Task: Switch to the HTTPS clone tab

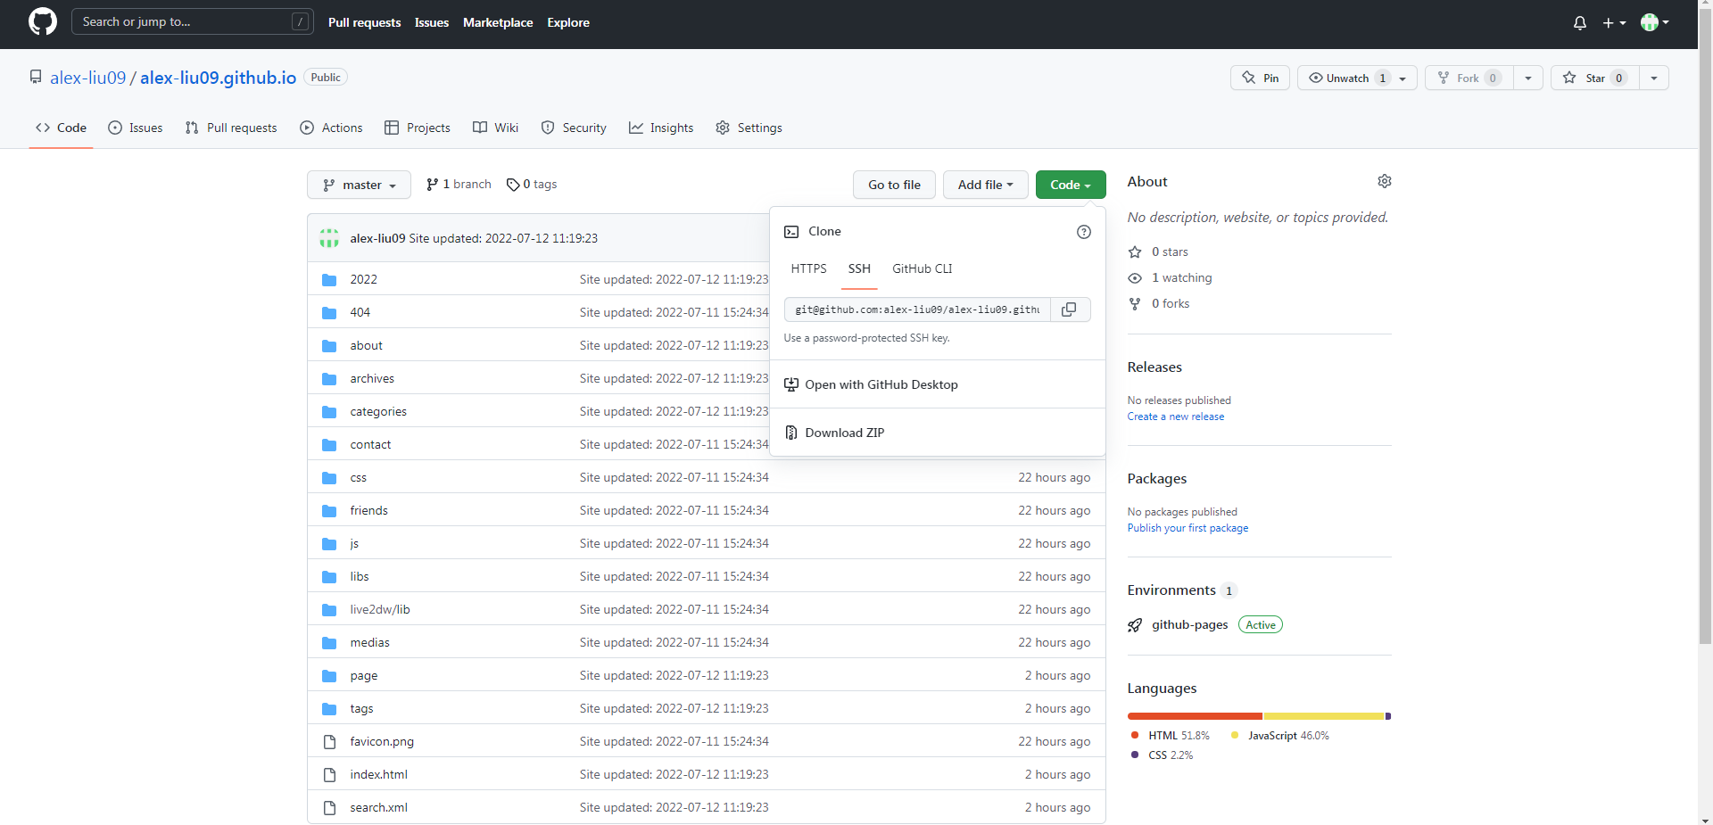Action: [x=808, y=268]
